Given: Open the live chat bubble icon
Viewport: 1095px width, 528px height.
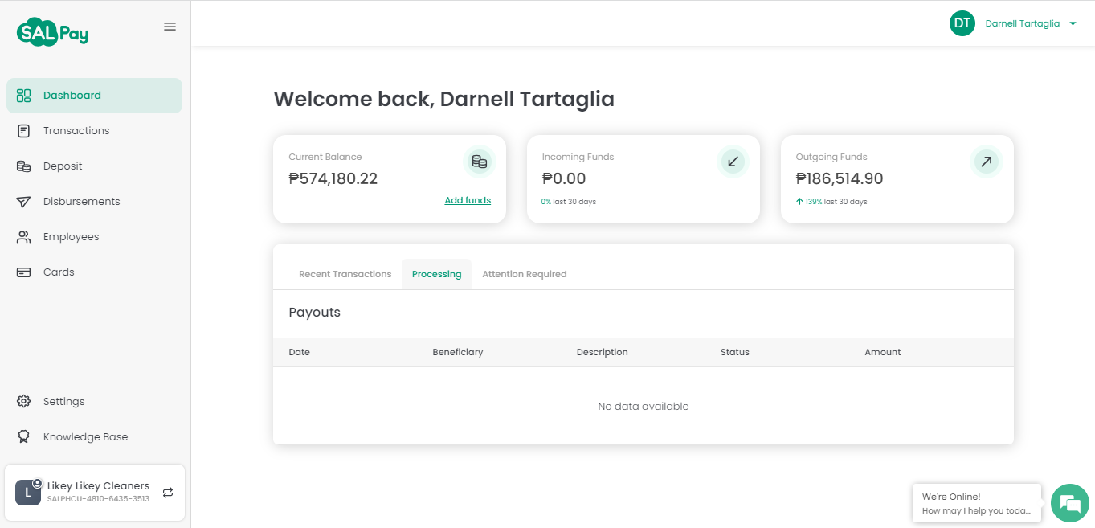Looking at the screenshot, I should click(1069, 503).
